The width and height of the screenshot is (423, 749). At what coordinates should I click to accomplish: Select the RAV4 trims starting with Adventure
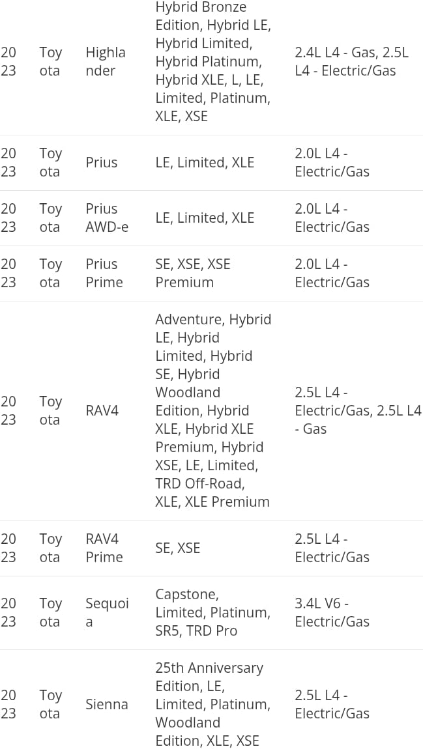[212, 410]
